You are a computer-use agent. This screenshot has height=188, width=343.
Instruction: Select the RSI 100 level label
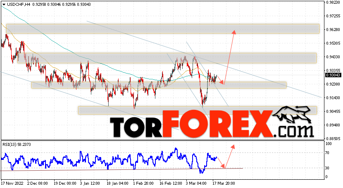pos(329,144)
